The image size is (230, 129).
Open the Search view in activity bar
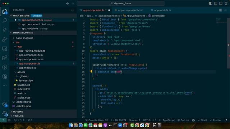point(5,20)
